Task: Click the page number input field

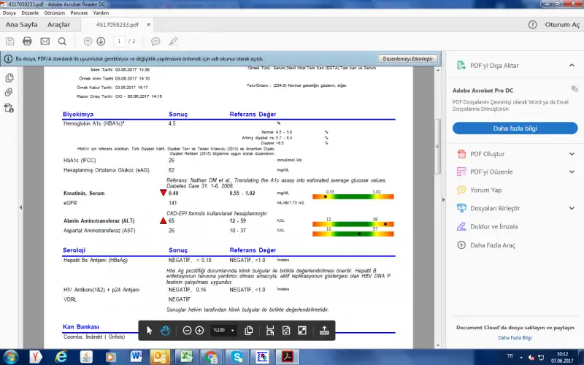Action: click(x=120, y=41)
